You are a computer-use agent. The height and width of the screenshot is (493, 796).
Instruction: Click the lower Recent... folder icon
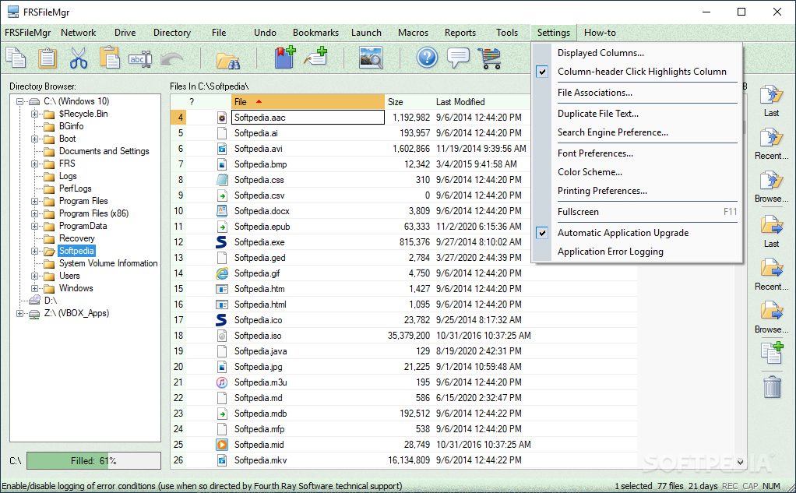click(x=771, y=268)
